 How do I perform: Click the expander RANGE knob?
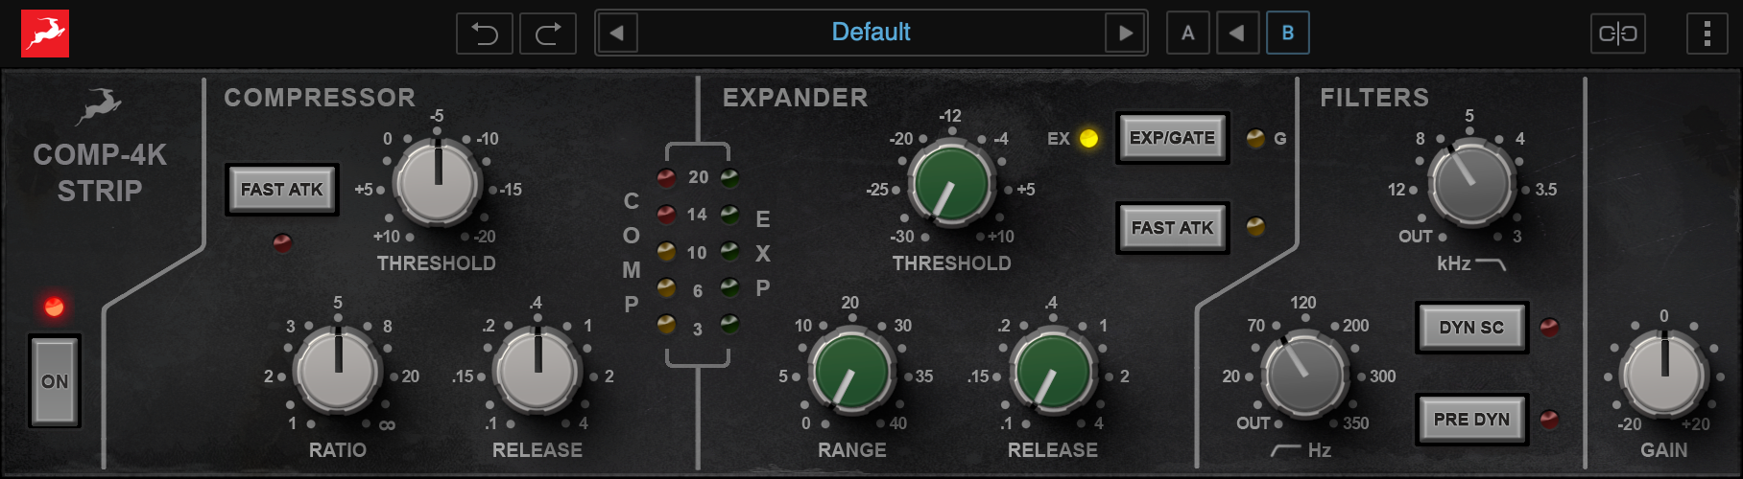click(x=851, y=372)
